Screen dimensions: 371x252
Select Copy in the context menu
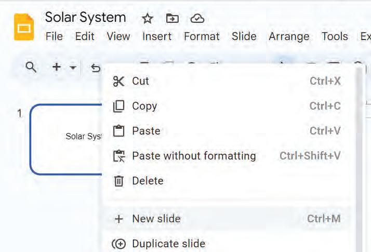coord(144,106)
